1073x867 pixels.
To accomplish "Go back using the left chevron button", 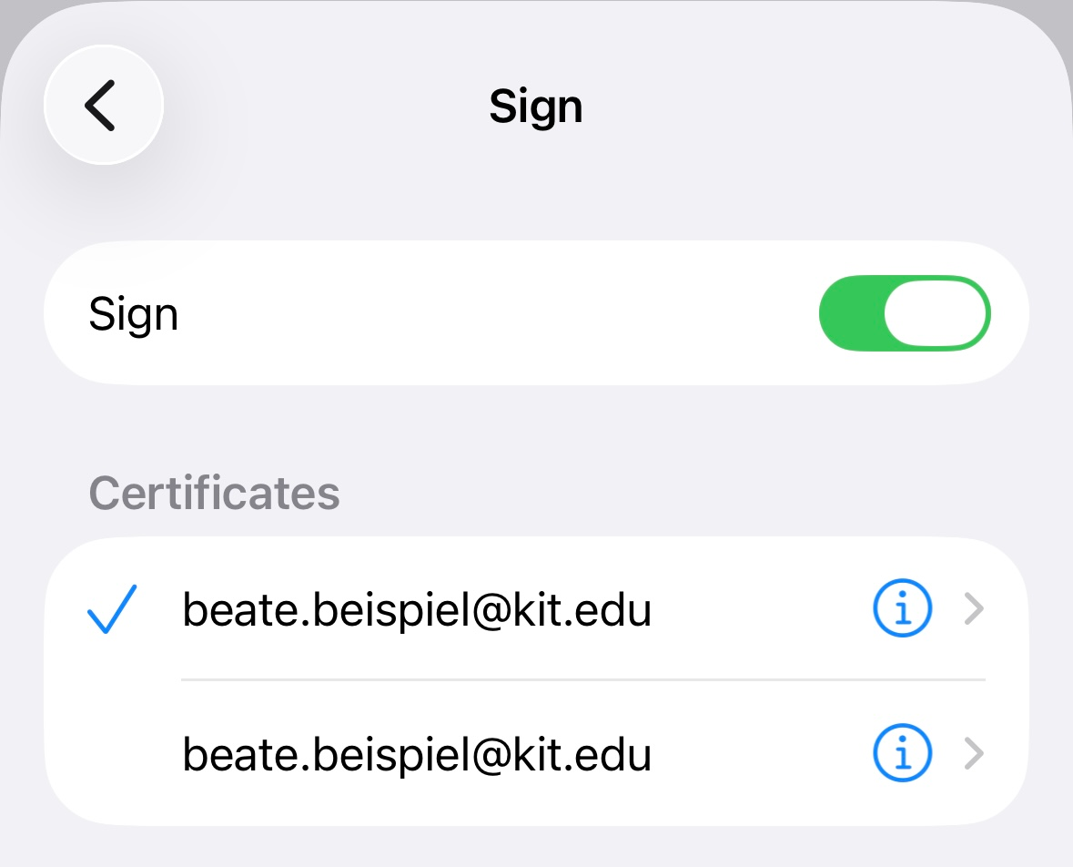I will pyautogui.click(x=101, y=106).
